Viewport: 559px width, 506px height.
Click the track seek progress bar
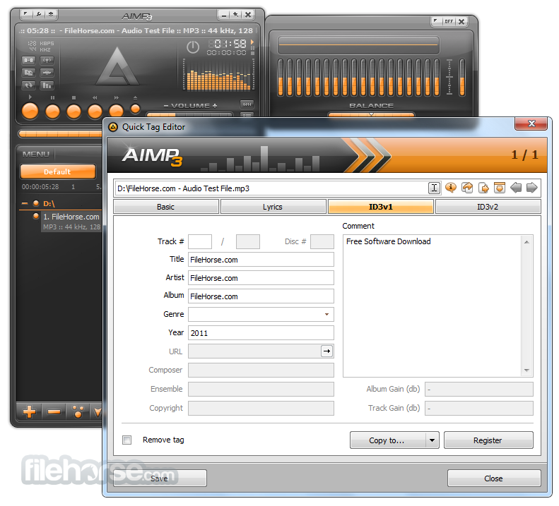(60, 134)
